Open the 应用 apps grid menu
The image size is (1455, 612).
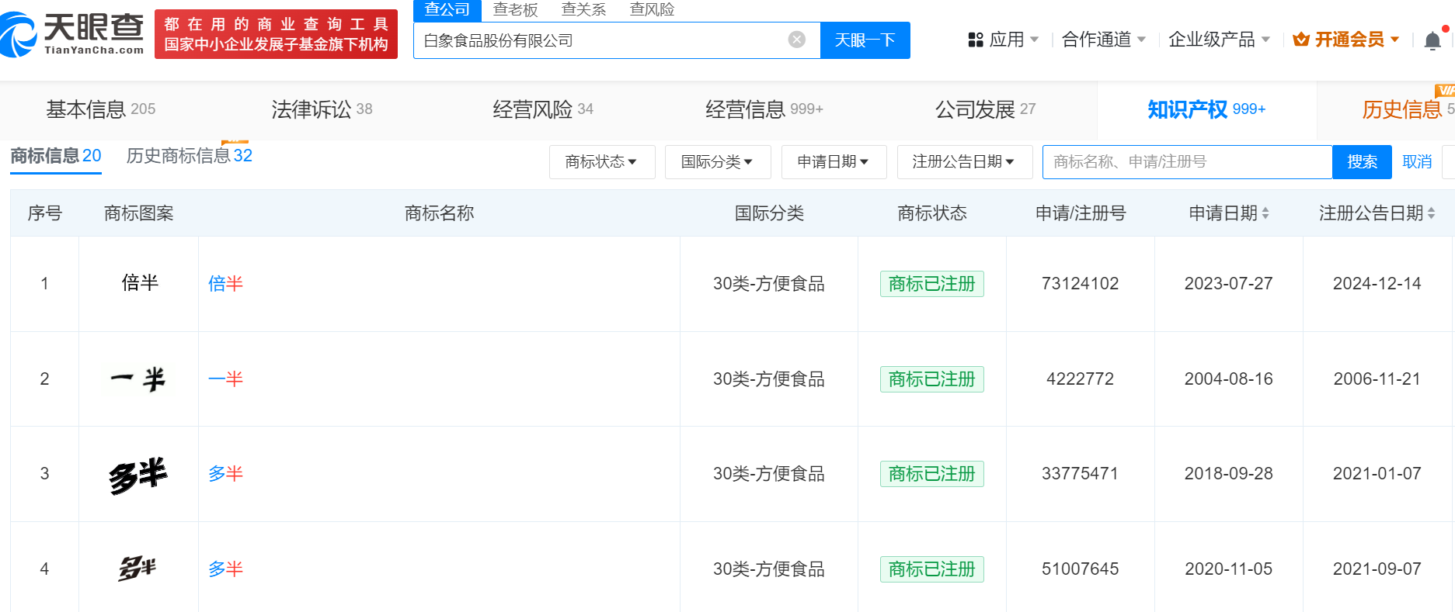[1003, 40]
